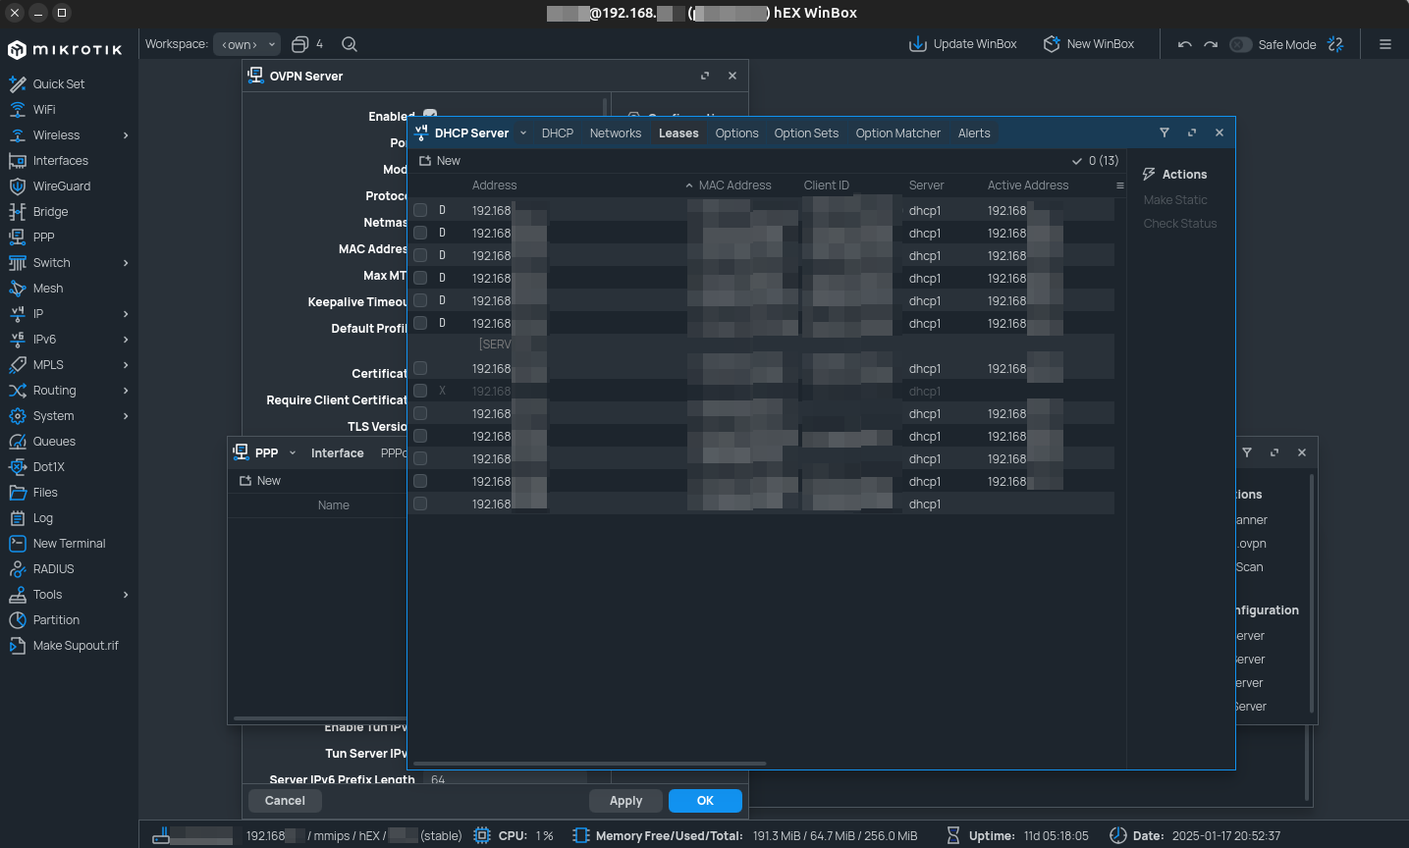Screen dimensions: 1409x848
Task: Expand the Switch submenu
Action: [x=126, y=263]
